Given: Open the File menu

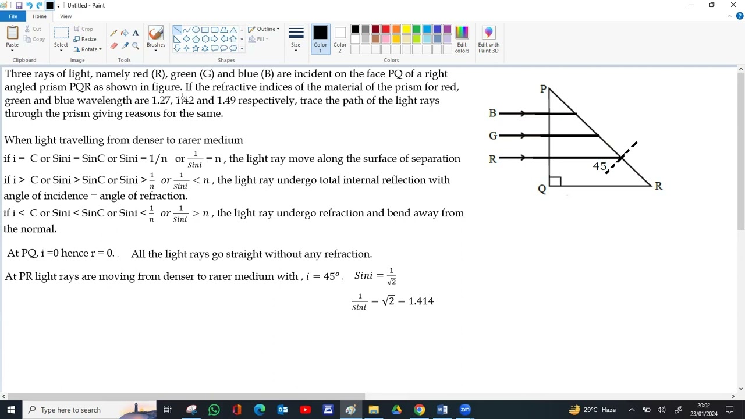Looking at the screenshot, I should click(13, 16).
